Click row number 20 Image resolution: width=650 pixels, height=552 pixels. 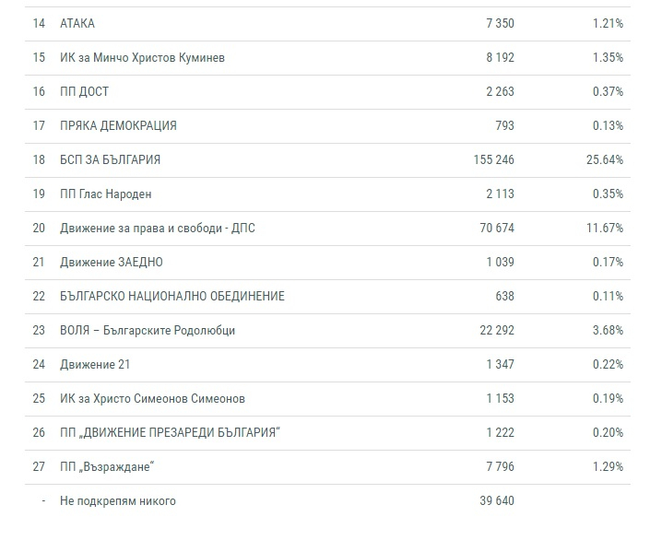(x=39, y=228)
